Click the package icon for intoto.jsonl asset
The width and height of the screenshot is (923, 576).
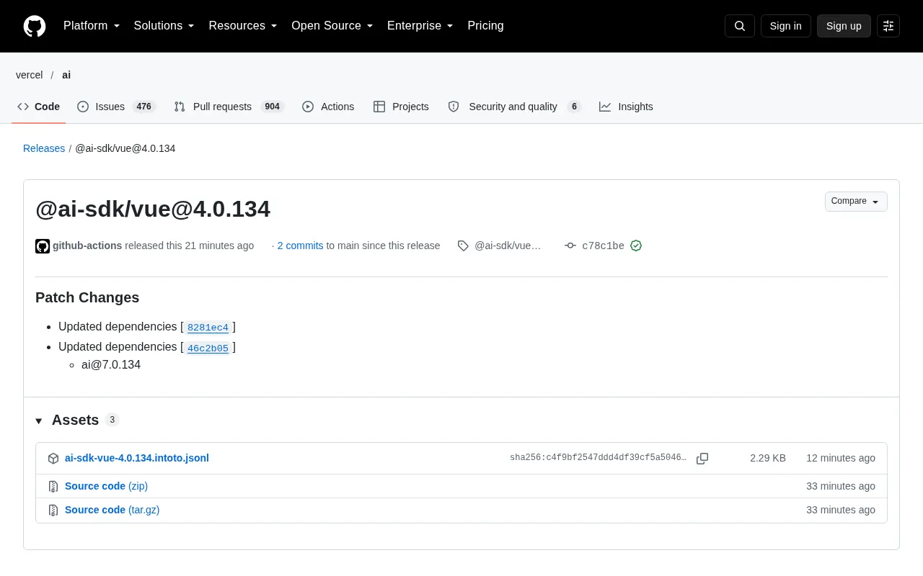tap(53, 459)
